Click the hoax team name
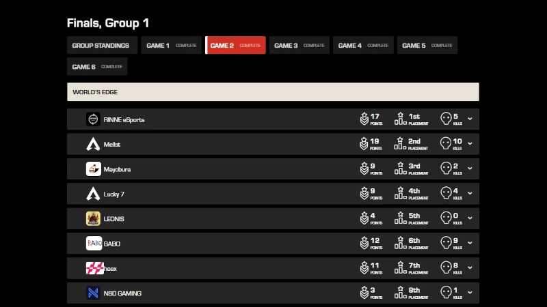This screenshot has height=307, width=547. click(111, 269)
